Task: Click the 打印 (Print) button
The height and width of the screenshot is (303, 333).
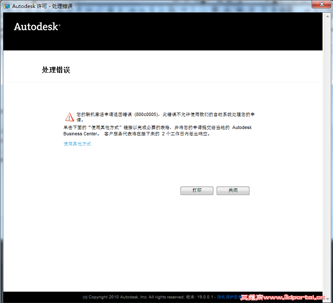Action: pyautogui.click(x=197, y=191)
